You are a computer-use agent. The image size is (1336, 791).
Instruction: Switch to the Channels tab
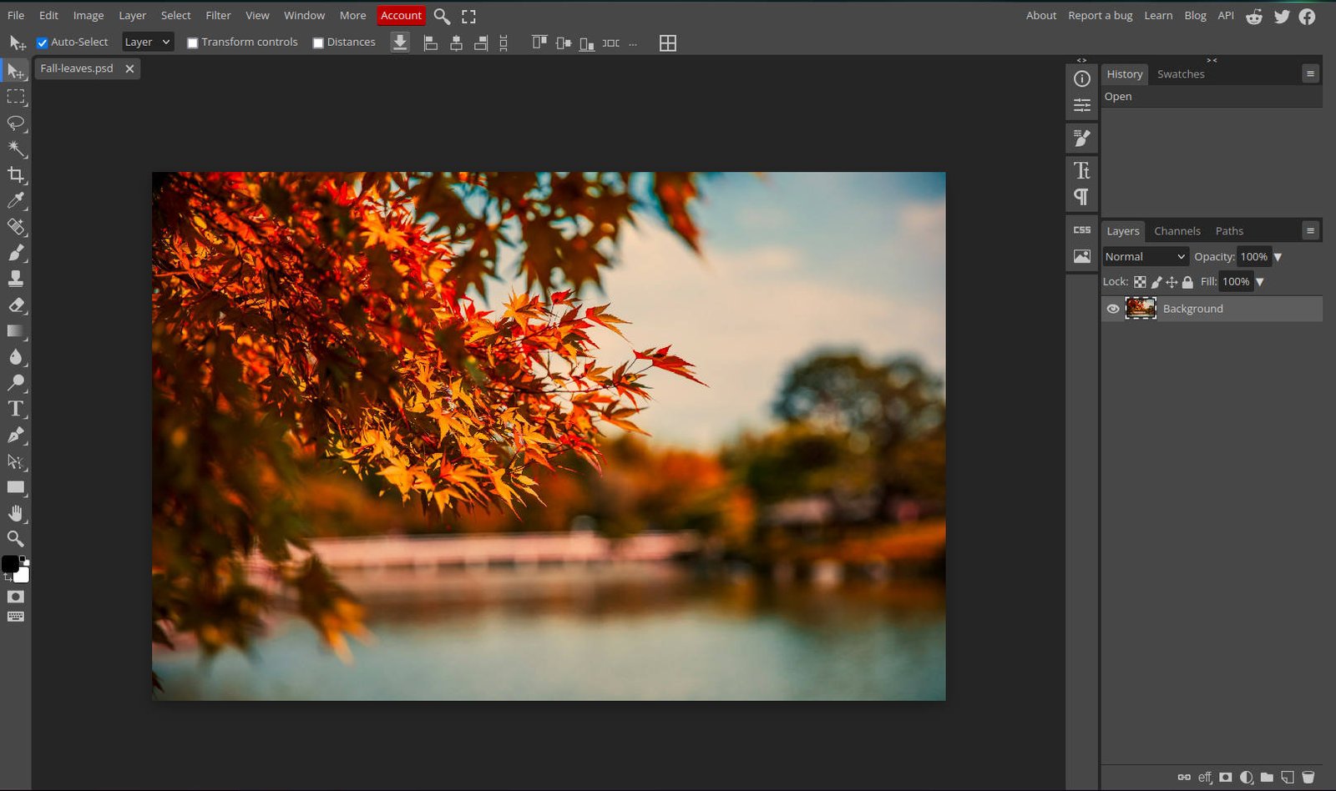(x=1177, y=231)
